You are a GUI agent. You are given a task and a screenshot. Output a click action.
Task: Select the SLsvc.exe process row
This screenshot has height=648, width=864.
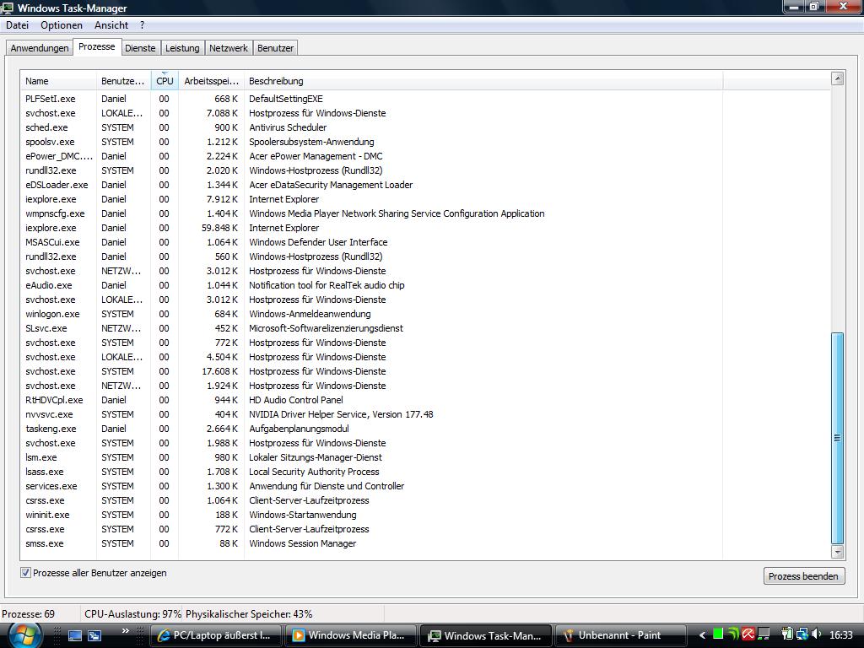(371, 328)
